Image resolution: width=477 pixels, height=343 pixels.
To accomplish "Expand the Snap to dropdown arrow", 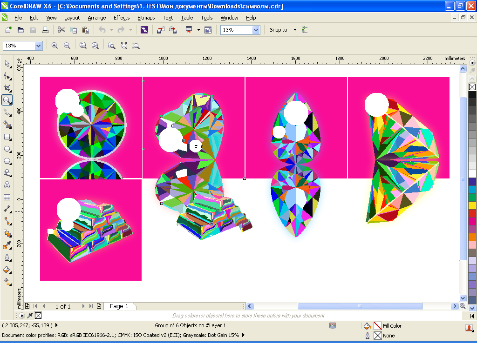I will point(295,30).
